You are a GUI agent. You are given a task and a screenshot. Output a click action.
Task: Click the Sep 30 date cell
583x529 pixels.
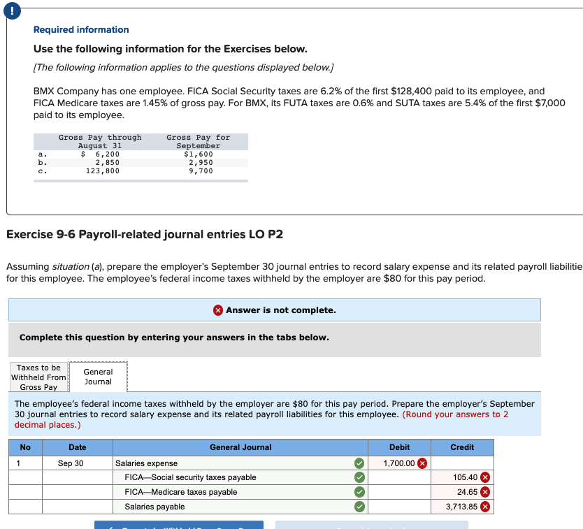(x=78, y=463)
